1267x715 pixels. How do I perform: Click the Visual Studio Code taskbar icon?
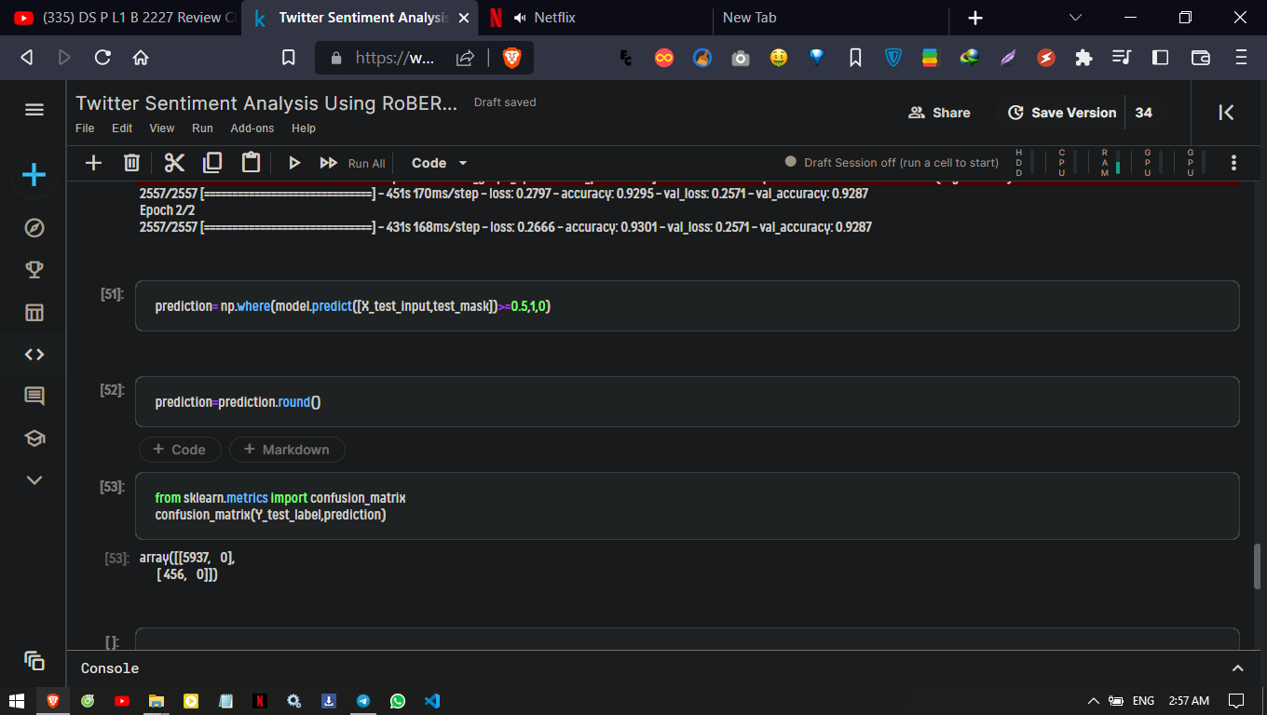[x=432, y=701]
